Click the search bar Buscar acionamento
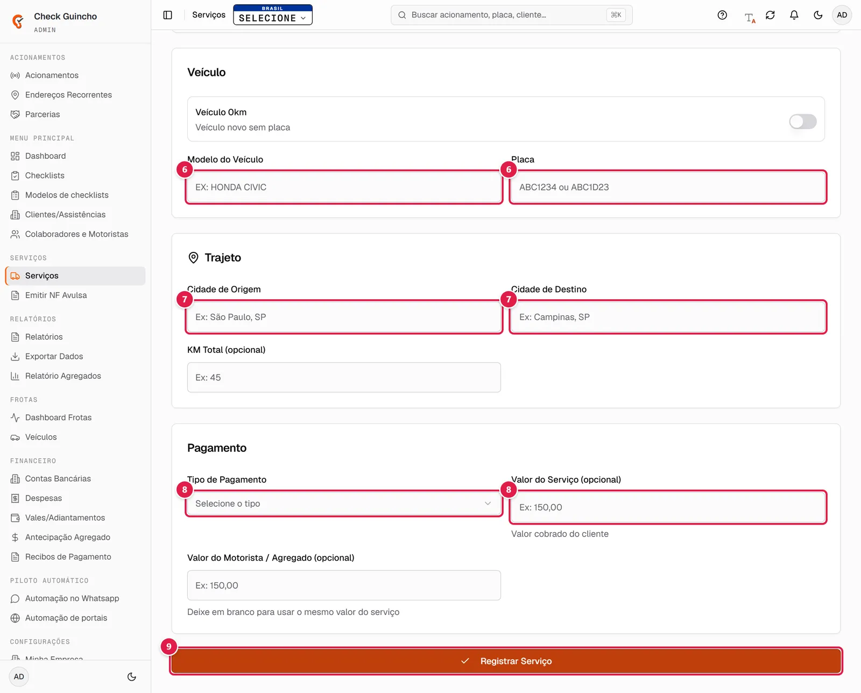 click(511, 15)
